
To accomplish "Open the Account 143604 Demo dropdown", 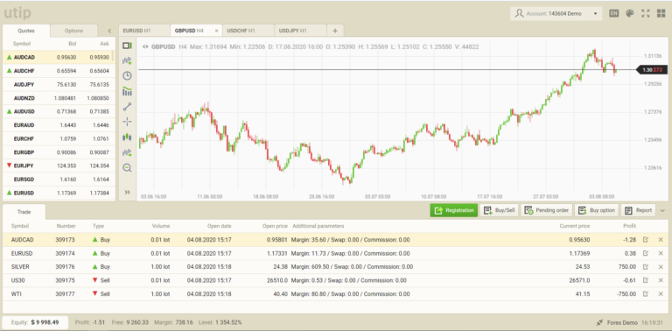I will pyautogui.click(x=556, y=13).
